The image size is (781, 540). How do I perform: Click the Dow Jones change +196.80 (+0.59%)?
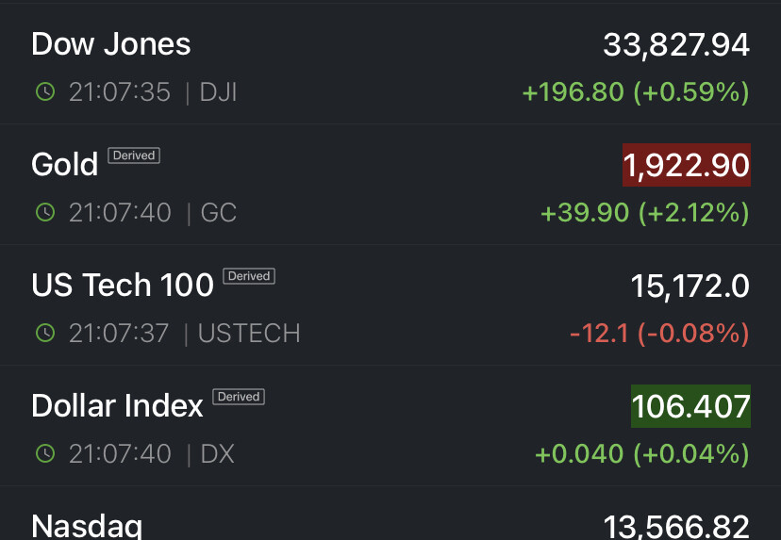click(x=636, y=92)
